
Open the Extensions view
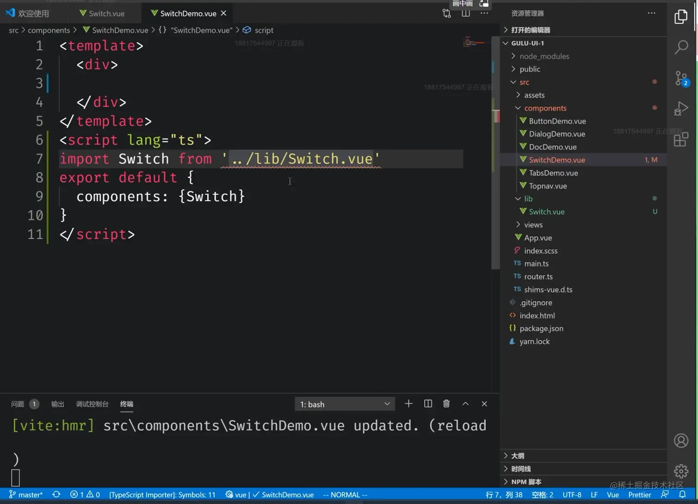(x=681, y=139)
